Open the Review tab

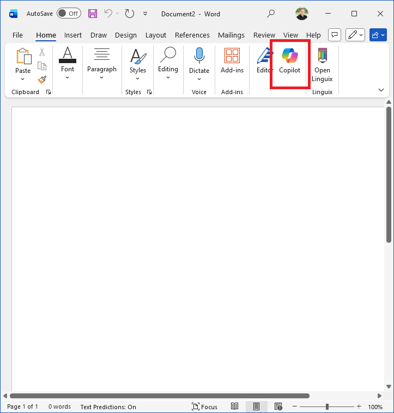264,35
